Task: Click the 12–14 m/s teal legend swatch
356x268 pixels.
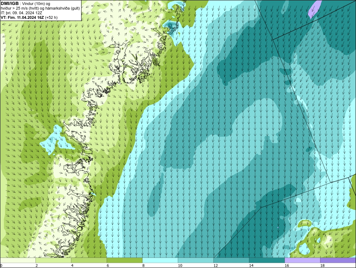Action: [231, 260]
